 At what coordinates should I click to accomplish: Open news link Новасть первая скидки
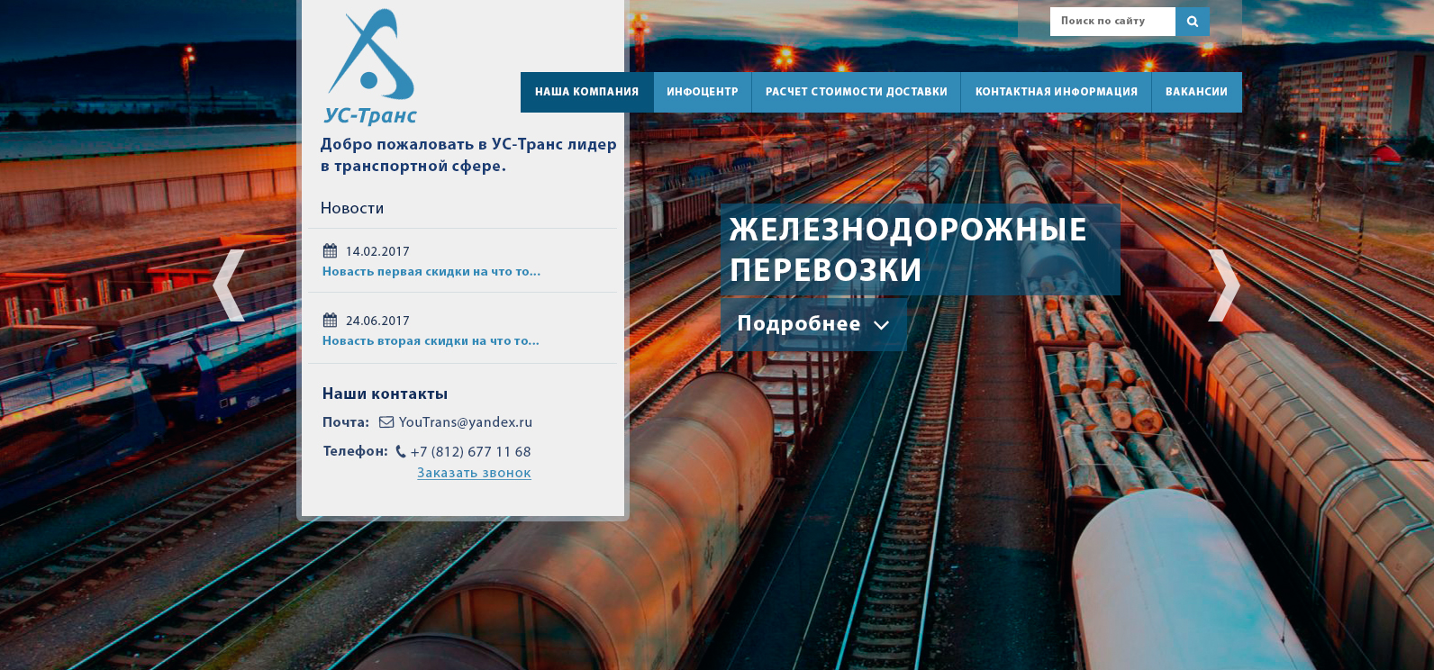[431, 271]
